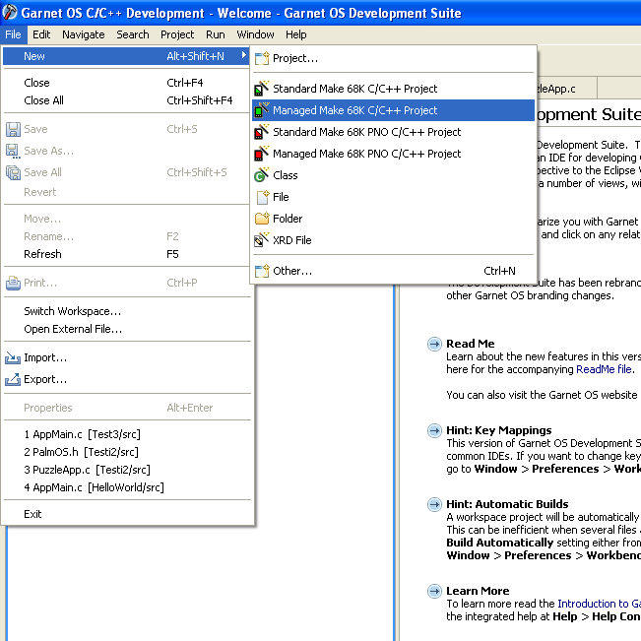Close the File menu via File item
Viewport: 641px width, 641px height.
13,34
